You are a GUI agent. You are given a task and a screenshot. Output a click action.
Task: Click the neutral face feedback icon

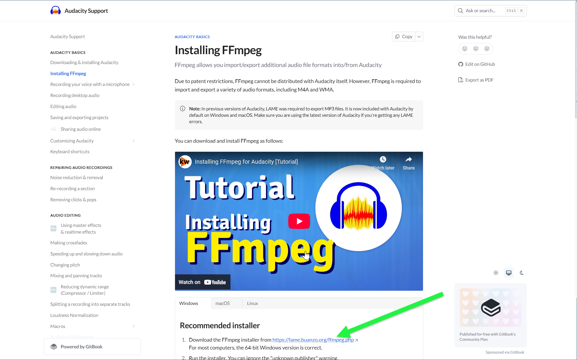pos(476,49)
